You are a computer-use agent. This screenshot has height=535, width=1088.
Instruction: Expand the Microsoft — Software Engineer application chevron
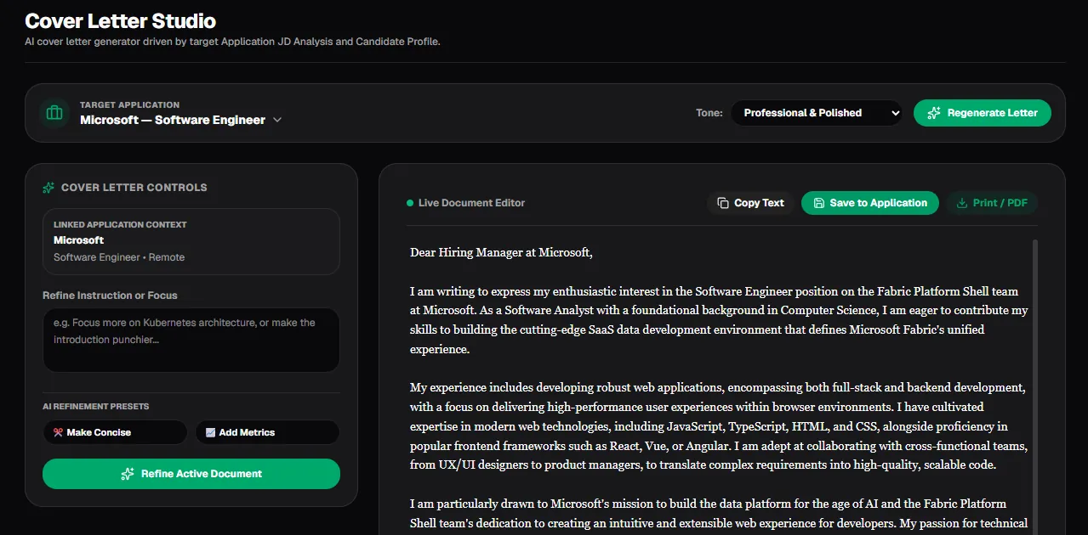[277, 120]
